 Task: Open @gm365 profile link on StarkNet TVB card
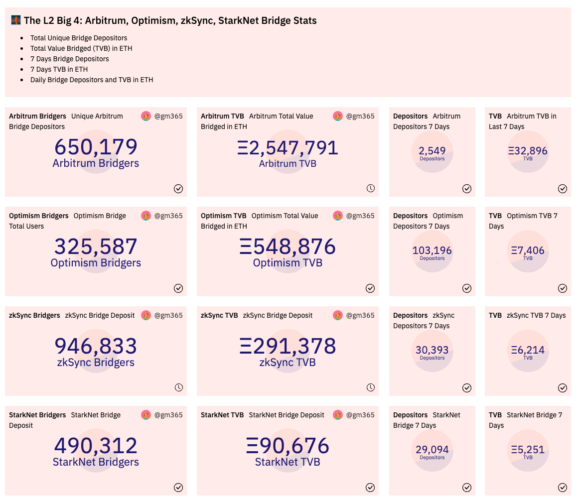tap(360, 415)
